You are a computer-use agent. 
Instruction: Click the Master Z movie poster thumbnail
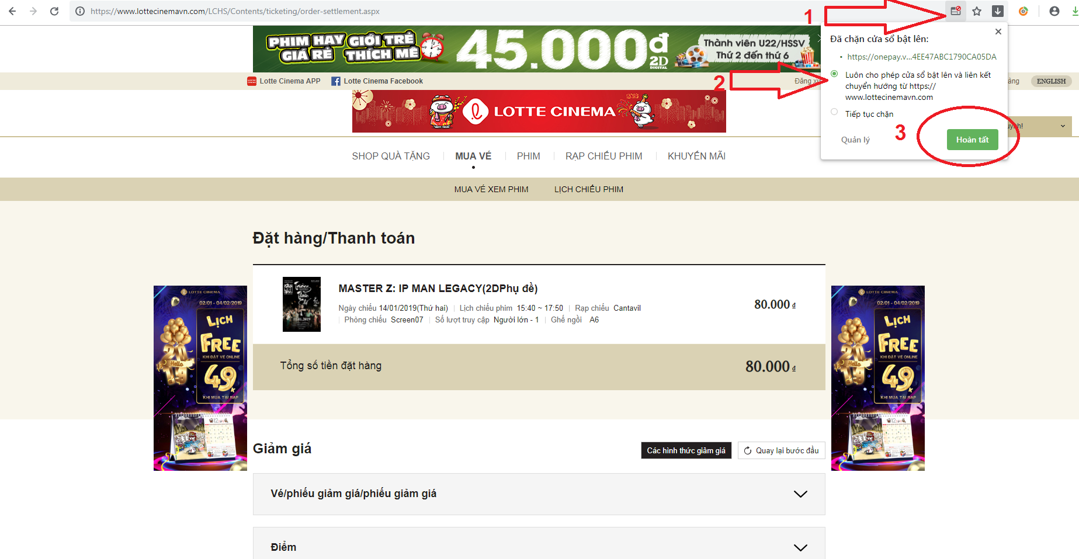point(301,304)
